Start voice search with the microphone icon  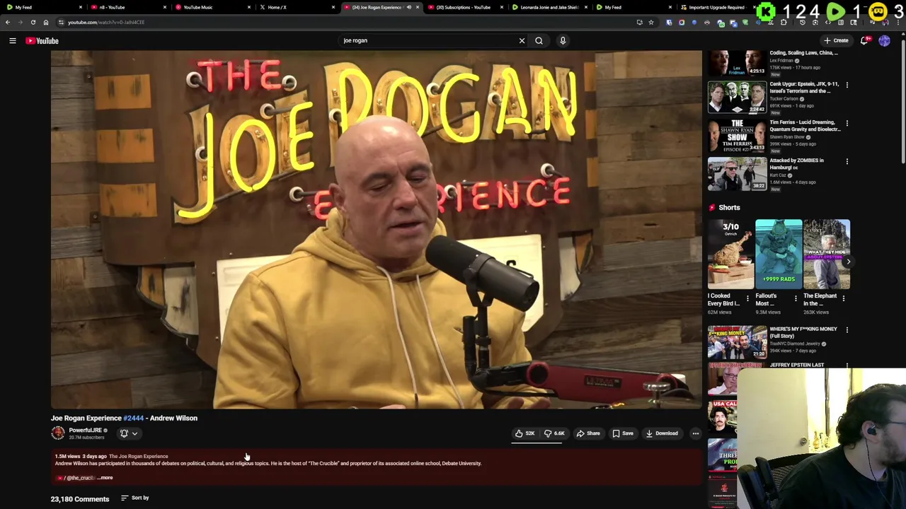tap(563, 41)
